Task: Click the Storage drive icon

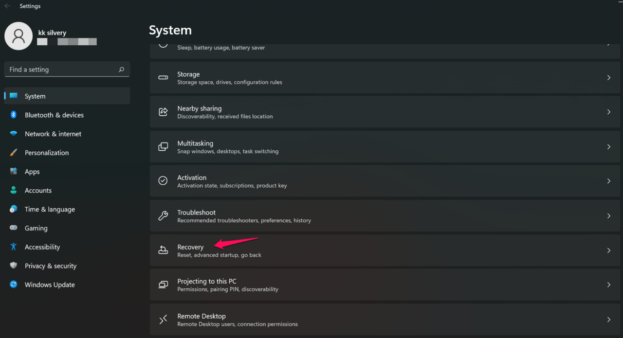Action: click(163, 77)
